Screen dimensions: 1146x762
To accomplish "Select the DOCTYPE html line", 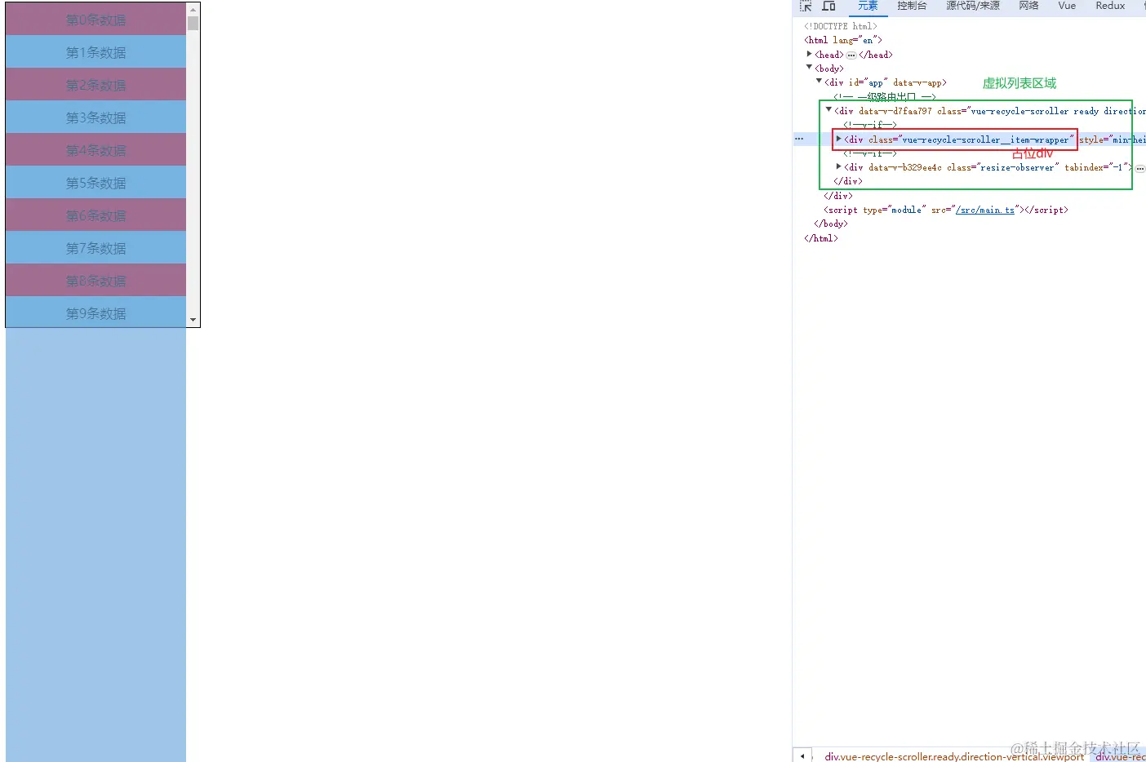I will coord(841,26).
